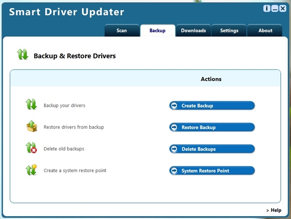
Task: Open the Scan tab
Action: pos(122,31)
